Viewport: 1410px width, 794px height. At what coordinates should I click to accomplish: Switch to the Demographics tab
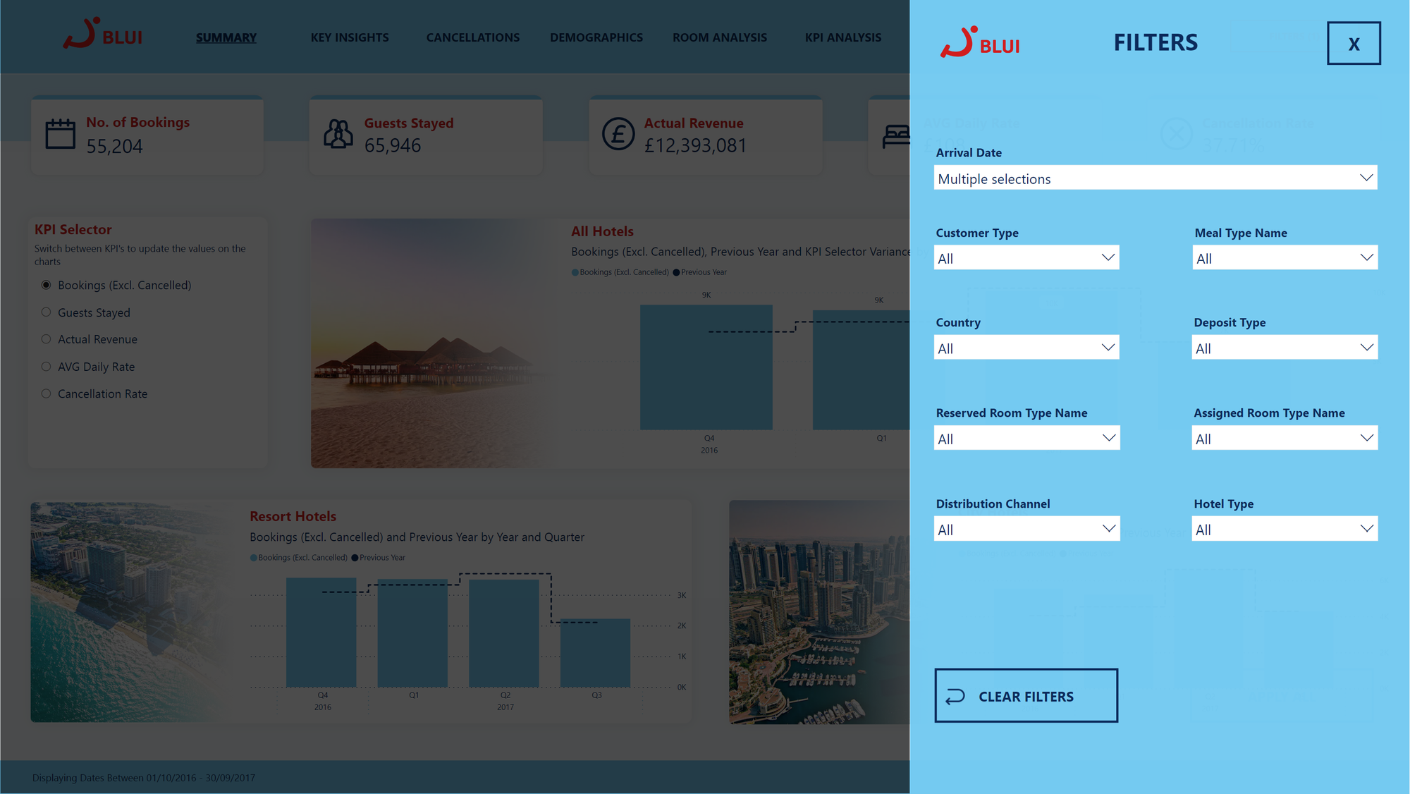[596, 37]
